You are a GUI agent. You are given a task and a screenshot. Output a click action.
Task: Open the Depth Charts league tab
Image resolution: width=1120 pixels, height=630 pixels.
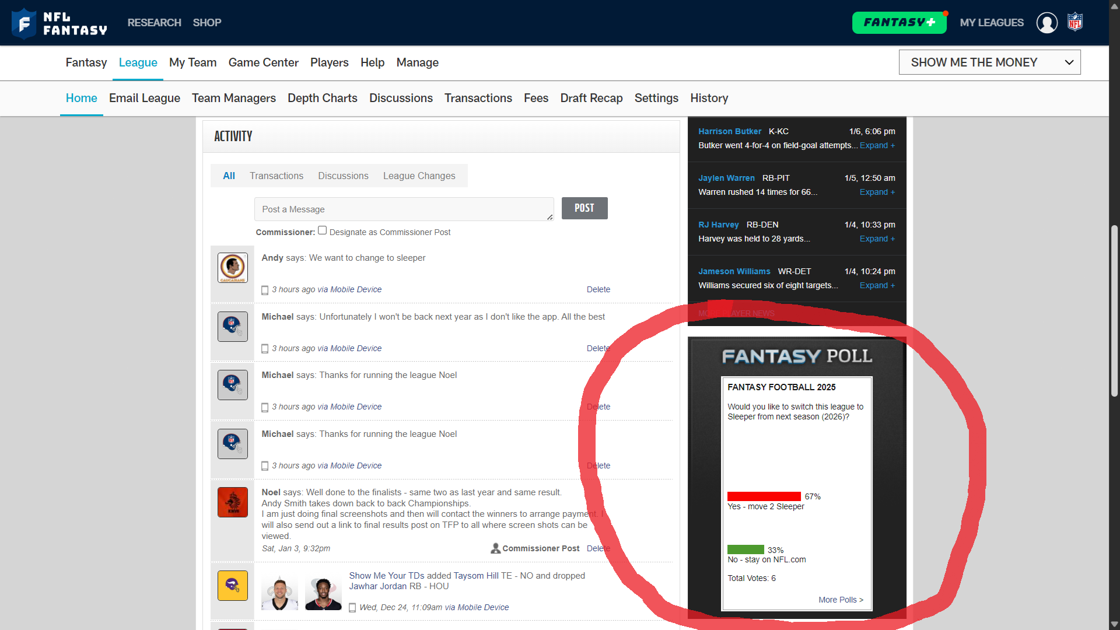coord(322,98)
